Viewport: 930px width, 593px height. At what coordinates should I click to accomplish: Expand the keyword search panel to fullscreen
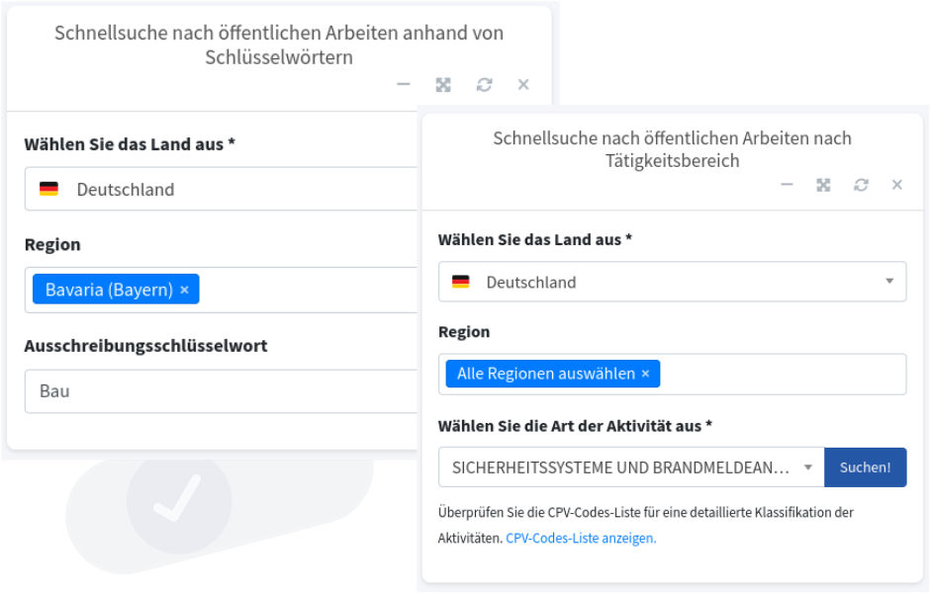pos(443,85)
